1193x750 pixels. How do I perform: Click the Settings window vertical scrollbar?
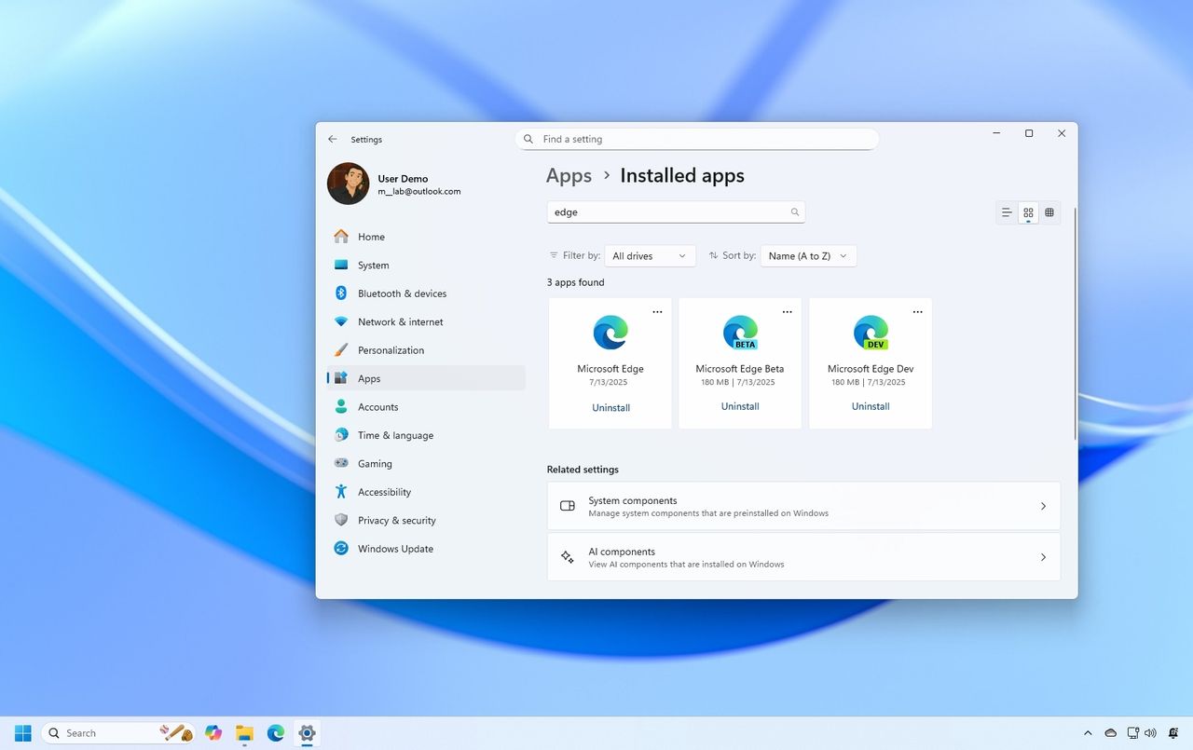pyautogui.click(x=1075, y=323)
